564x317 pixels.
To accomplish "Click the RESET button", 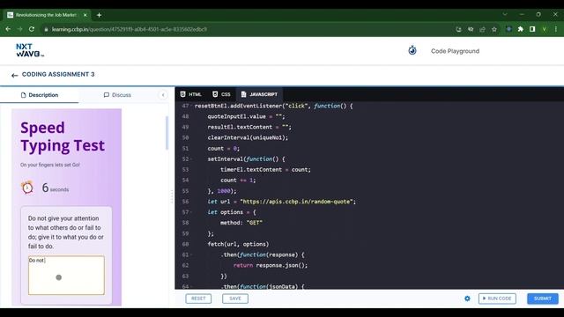I will pos(198,299).
